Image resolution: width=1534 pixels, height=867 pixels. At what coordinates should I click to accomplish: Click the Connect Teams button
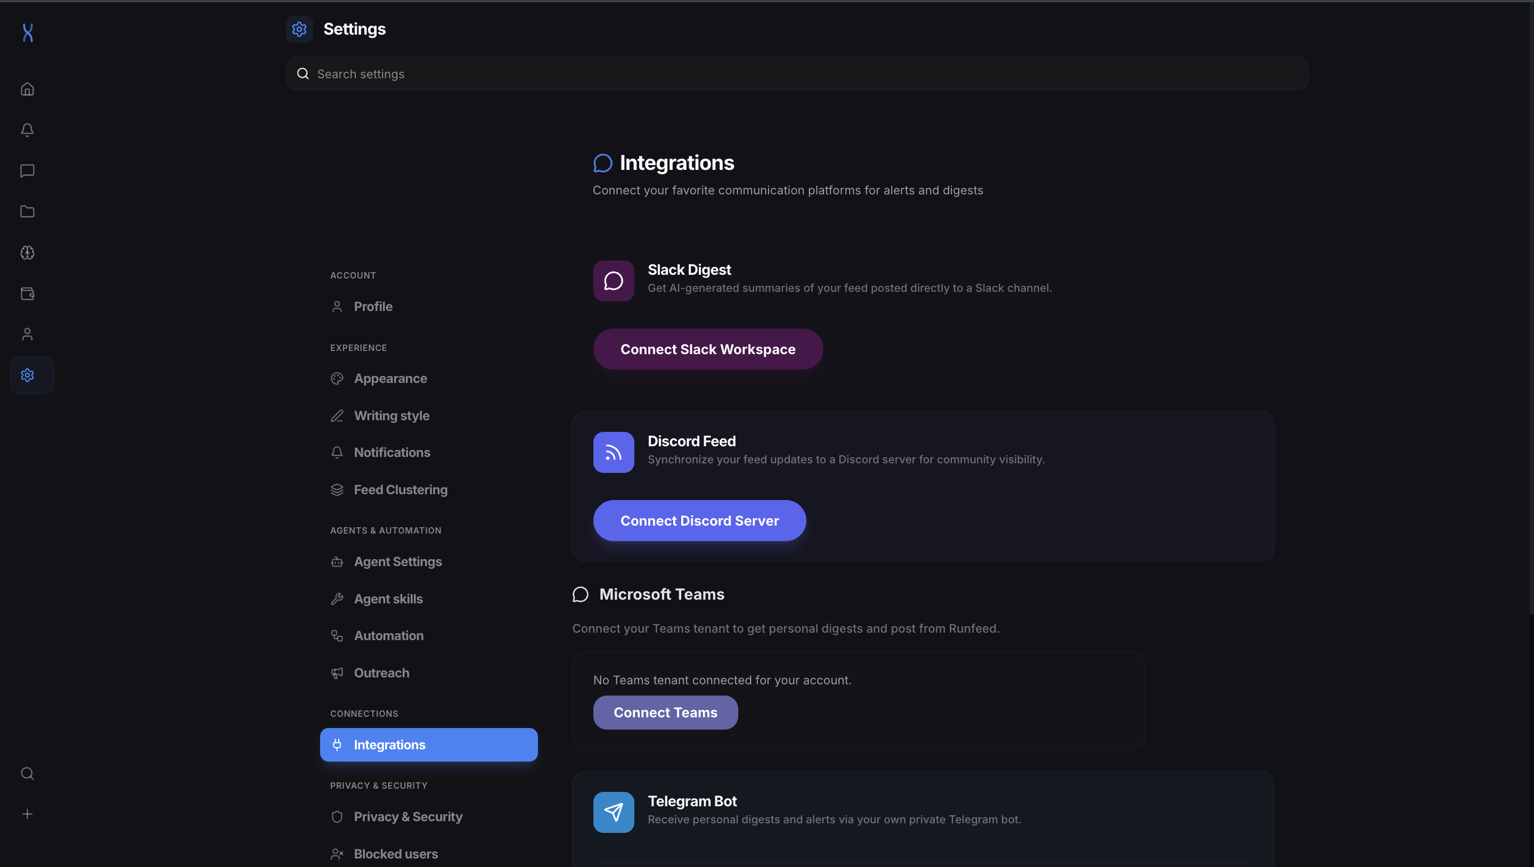click(665, 712)
